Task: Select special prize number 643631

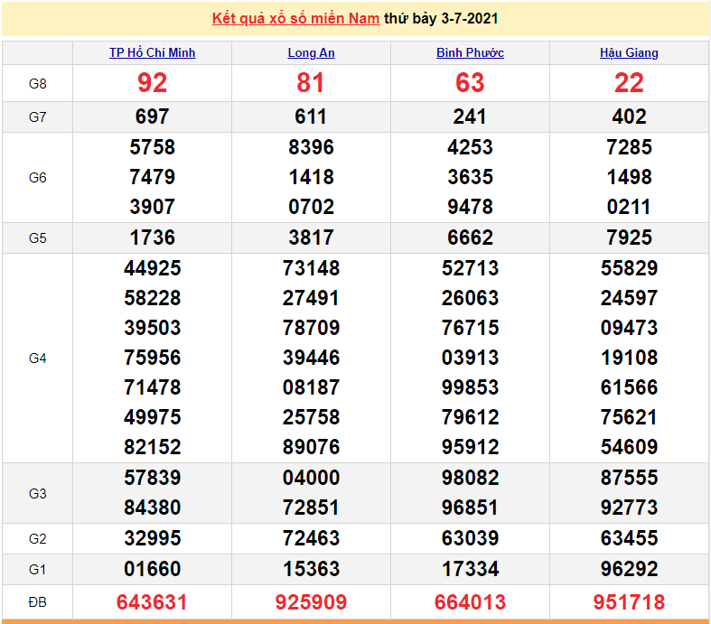Action: [x=152, y=602]
